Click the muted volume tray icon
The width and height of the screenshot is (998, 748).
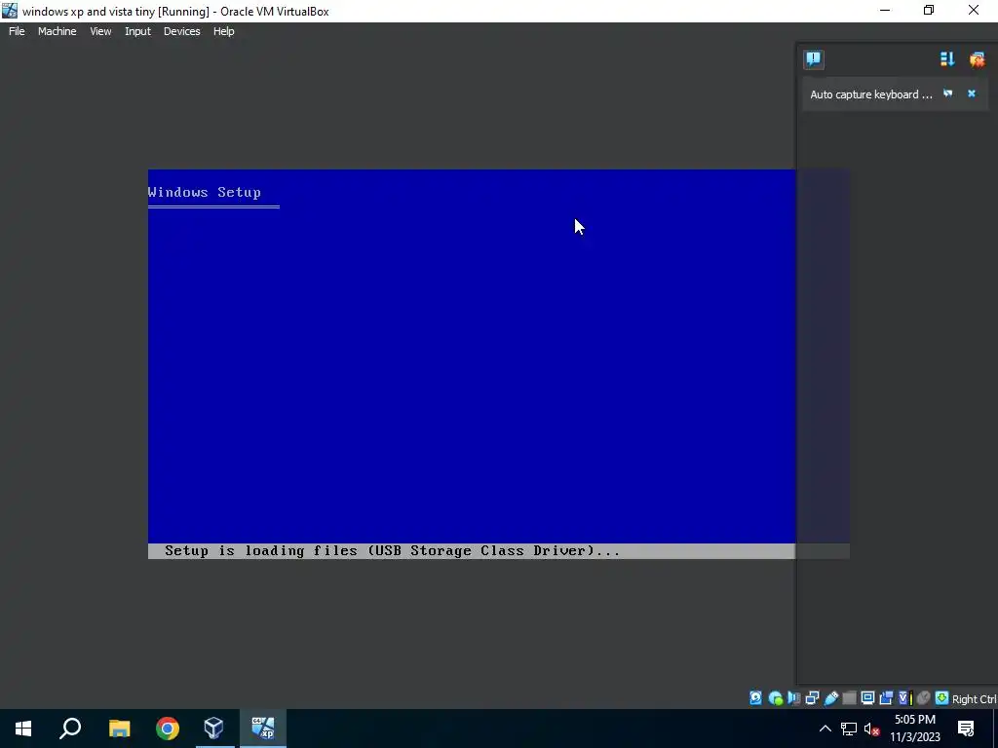click(871, 729)
